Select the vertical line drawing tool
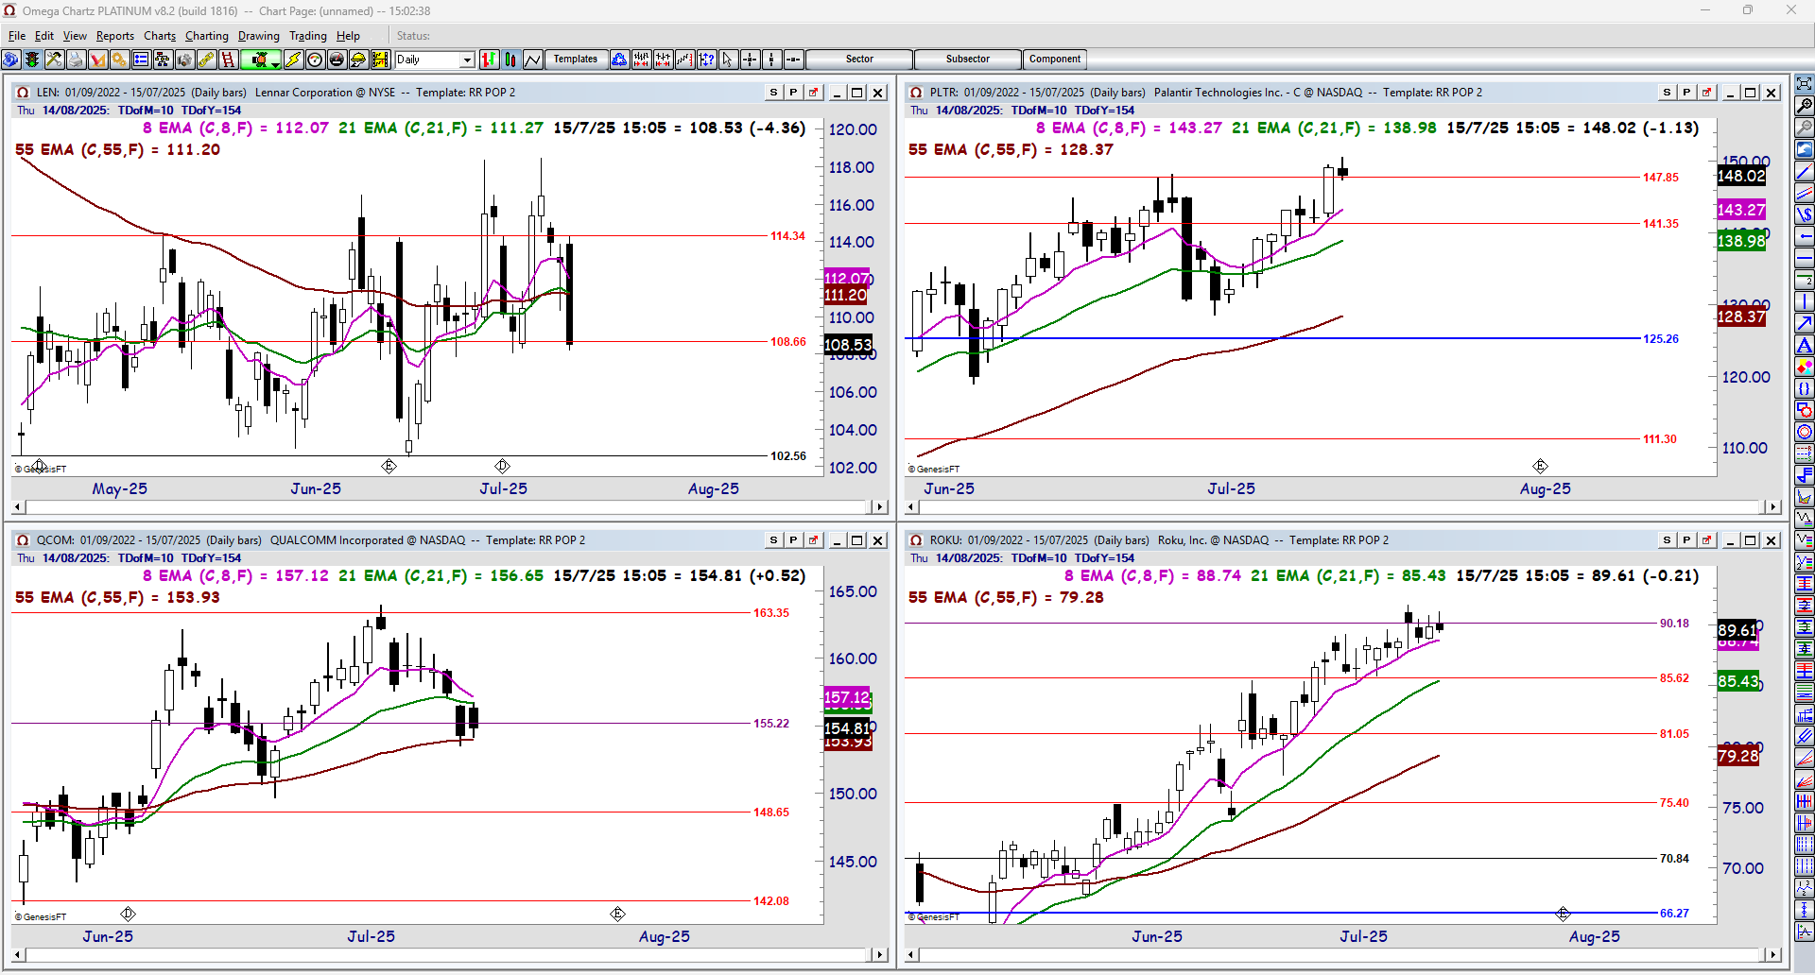This screenshot has width=1815, height=975. [1805, 301]
